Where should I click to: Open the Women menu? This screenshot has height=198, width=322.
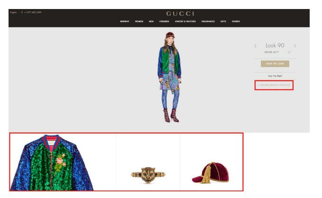(x=139, y=21)
